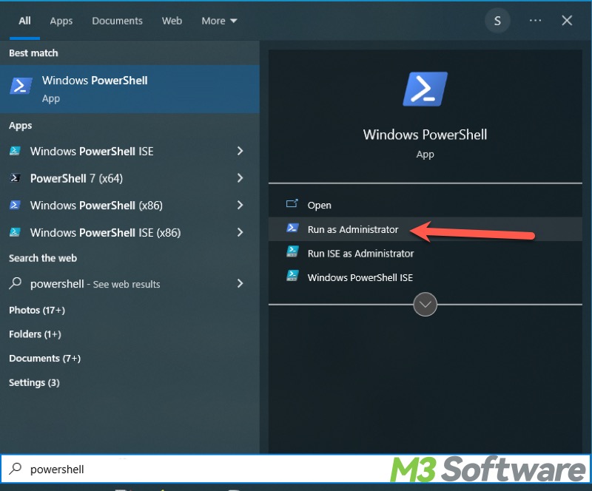Choose Windows PowerShell ISE in actions list
The width and height of the screenshot is (592, 491).
425,277
